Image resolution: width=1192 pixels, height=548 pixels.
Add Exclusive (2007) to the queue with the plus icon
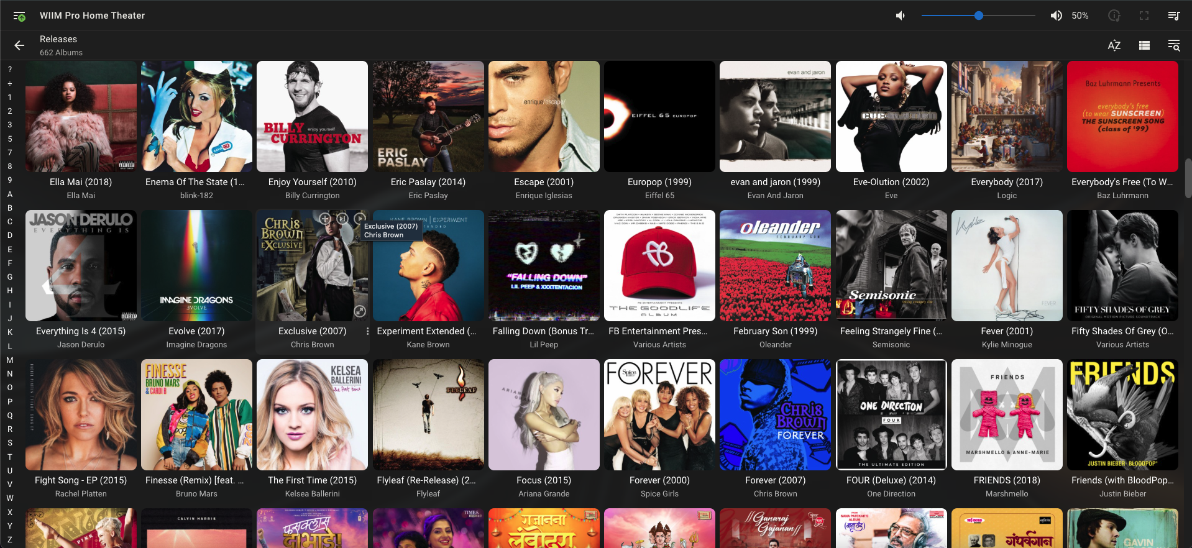pos(324,219)
